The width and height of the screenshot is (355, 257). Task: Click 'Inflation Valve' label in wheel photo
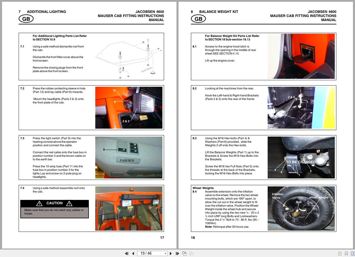tap(278, 196)
